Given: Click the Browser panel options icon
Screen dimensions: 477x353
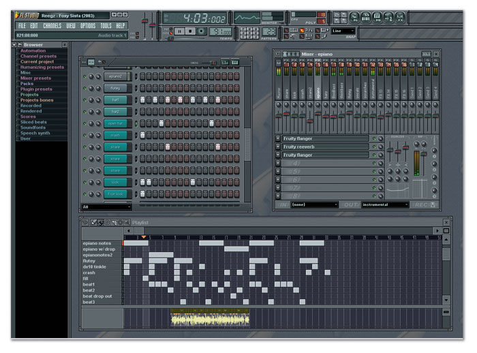Looking at the screenshot, I should tap(14, 45).
